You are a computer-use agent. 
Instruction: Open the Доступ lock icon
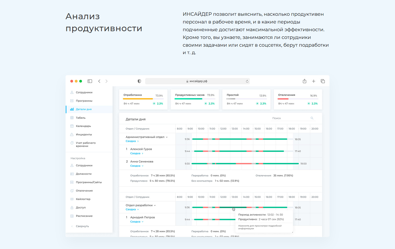[72, 207]
